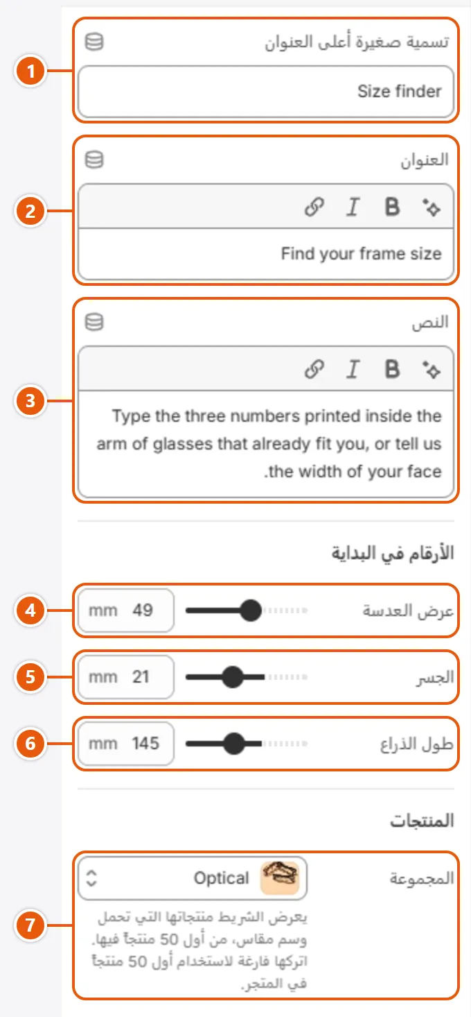The image size is (471, 1017).
Task: Open the Optical collection selector
Action: (x=193, y=878)
